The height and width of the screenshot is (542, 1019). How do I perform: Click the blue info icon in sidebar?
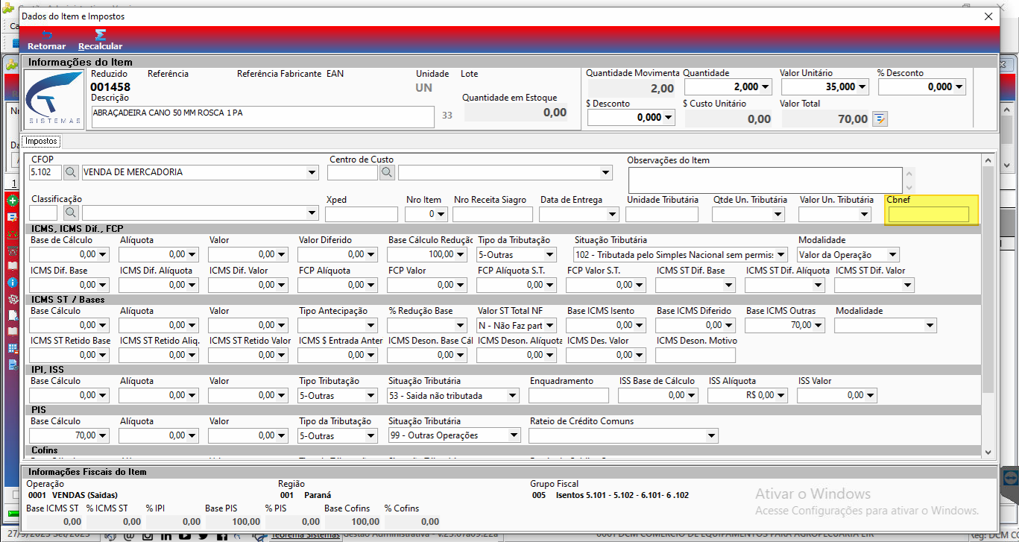coord(12,283)
